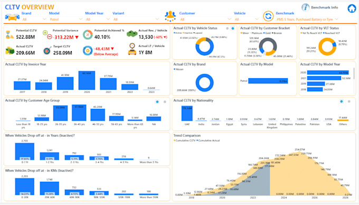Click the Actual LT per Vehicle car icon
The image size is (359, 205).
point(132,49)
